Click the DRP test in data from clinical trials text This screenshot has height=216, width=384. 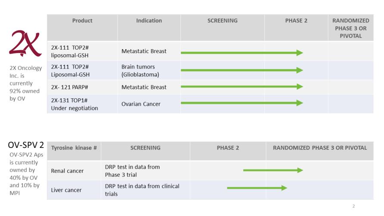pos(142,190)
